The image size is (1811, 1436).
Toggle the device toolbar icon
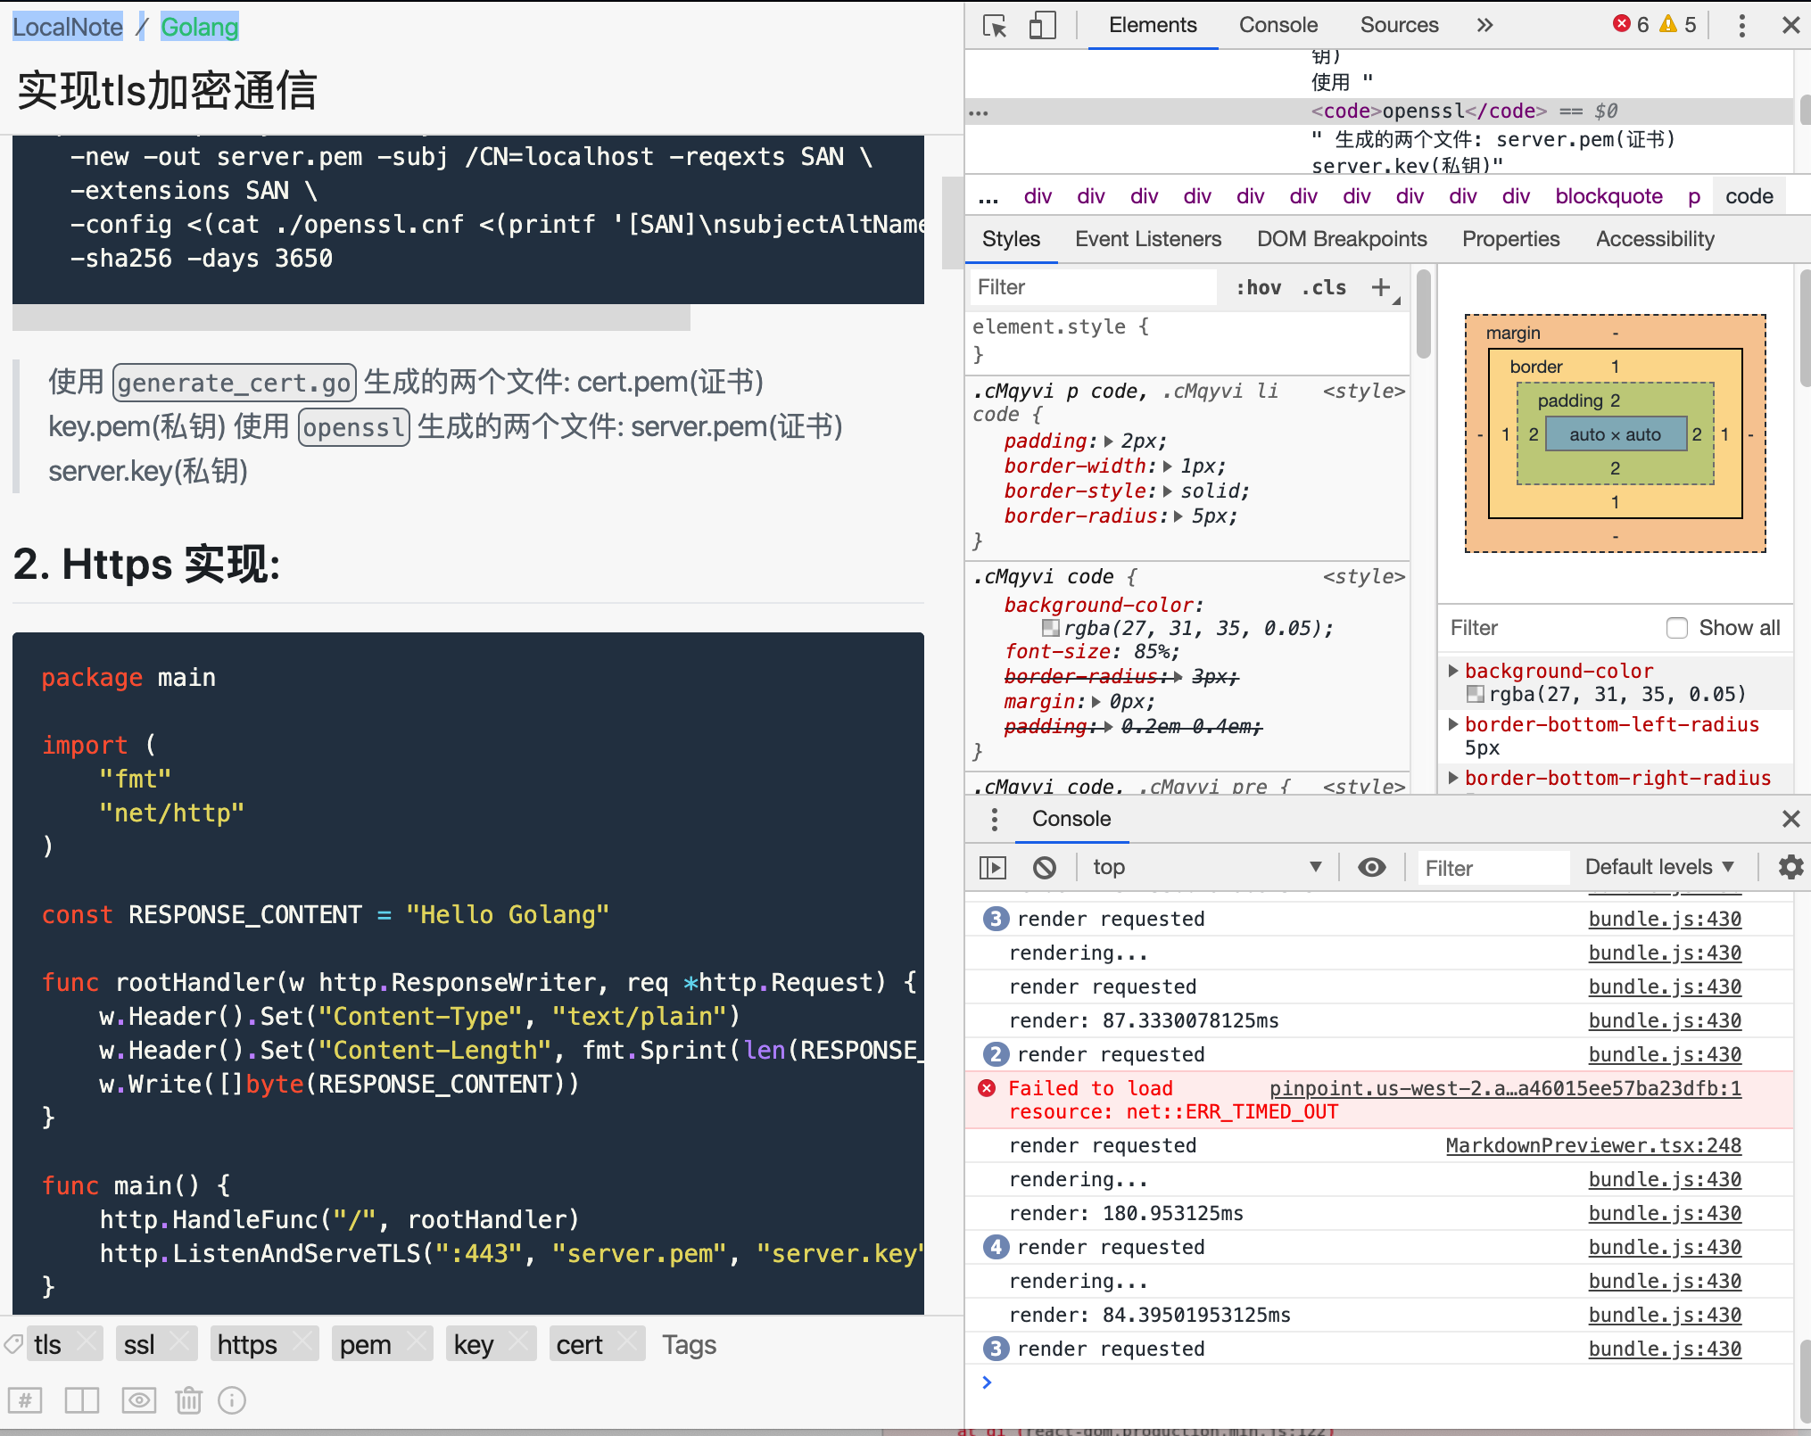1042,25
